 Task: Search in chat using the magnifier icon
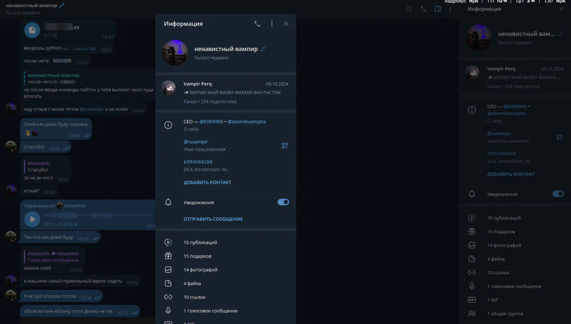click(409, 9)
